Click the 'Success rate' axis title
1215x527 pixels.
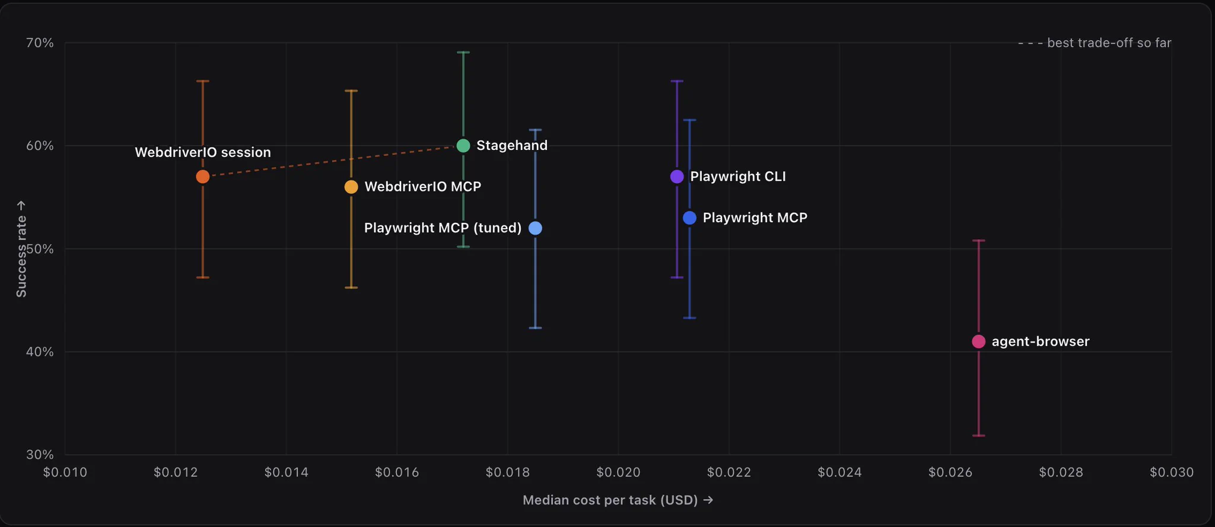pos(21,249)
